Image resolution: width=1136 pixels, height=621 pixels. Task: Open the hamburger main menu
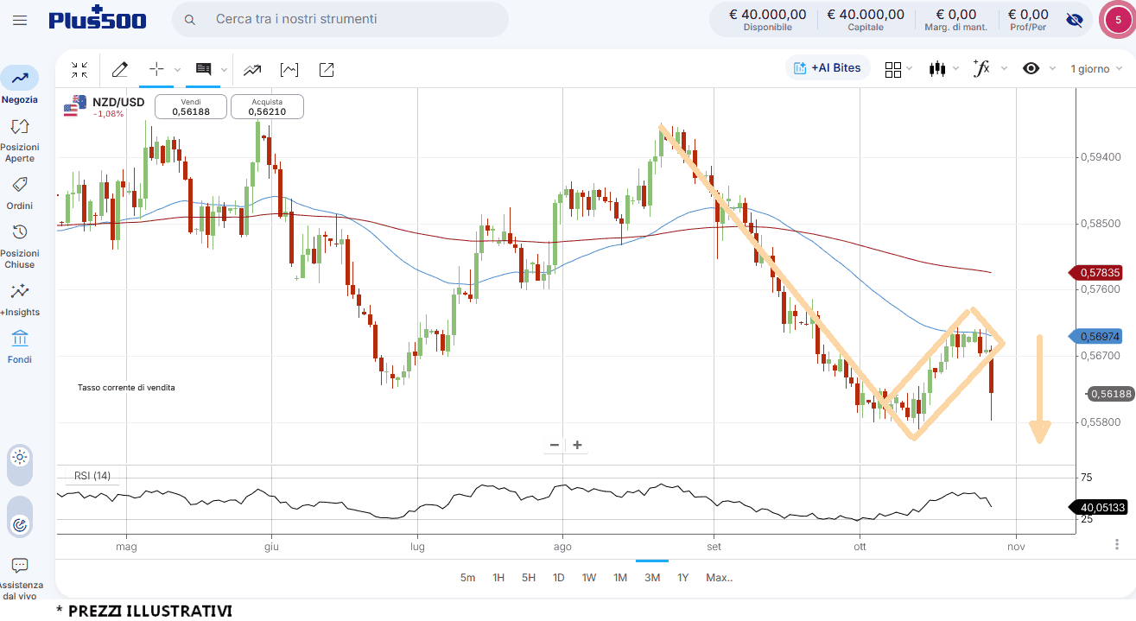click(x=20, y=20)
